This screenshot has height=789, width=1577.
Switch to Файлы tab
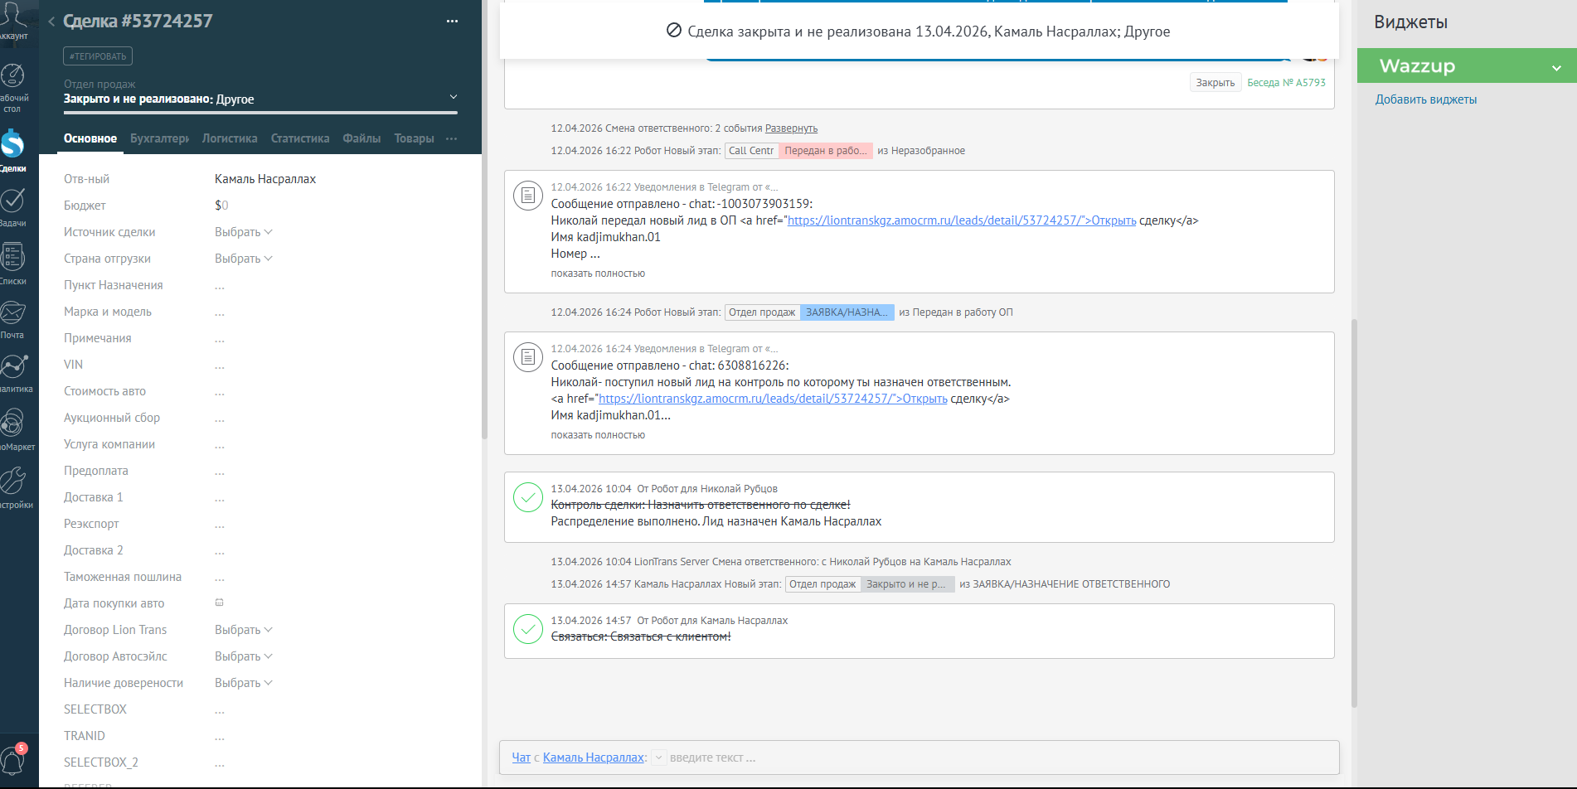point(361,138)
